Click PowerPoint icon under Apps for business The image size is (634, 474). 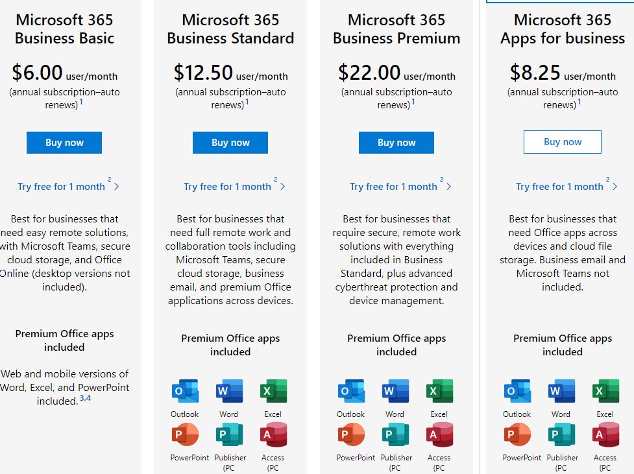[x=517, y=434]
